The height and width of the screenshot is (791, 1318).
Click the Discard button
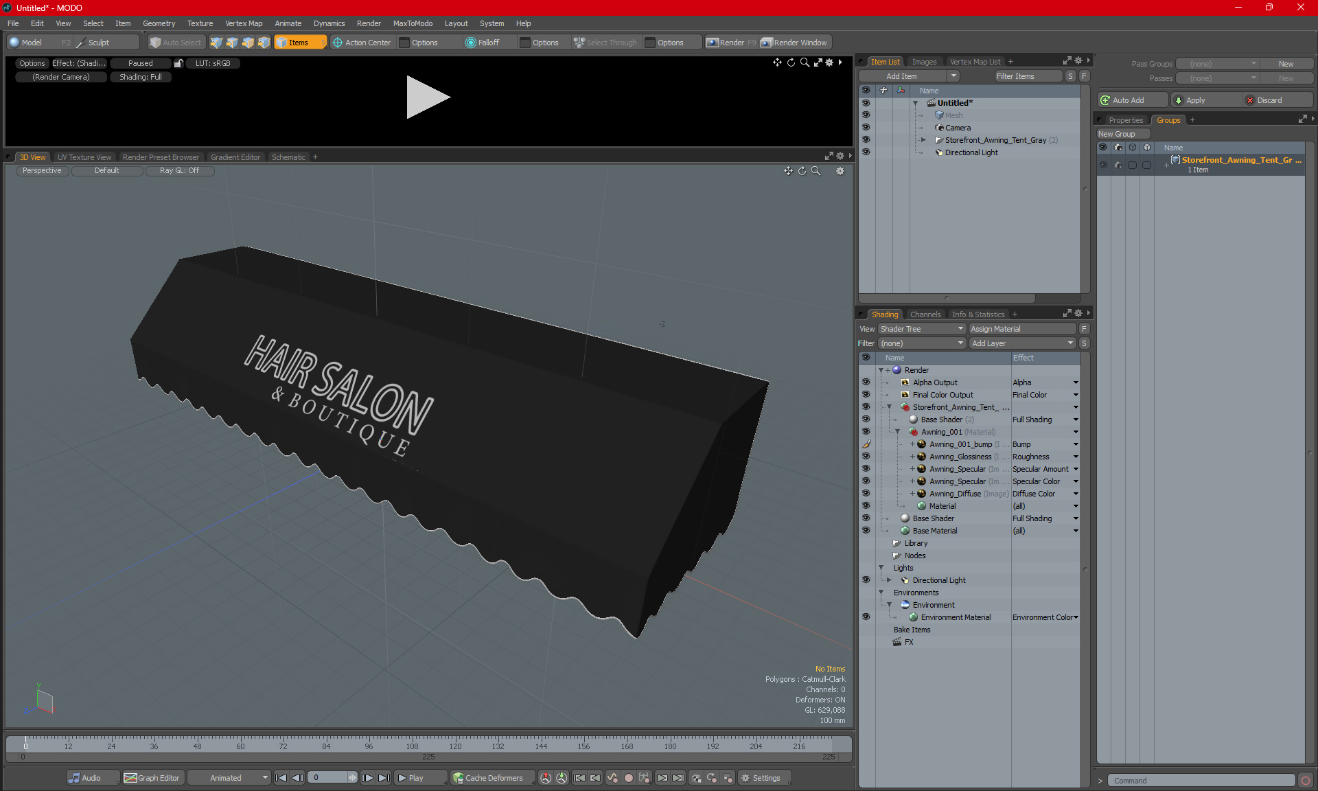tap(1277, 100)
